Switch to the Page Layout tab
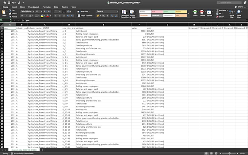248x155 pixels. pyautogui.click(x=34, y=7)
